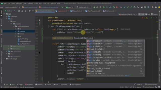
Task: Open Project panel options gear
Action: [x=30, y=11]
